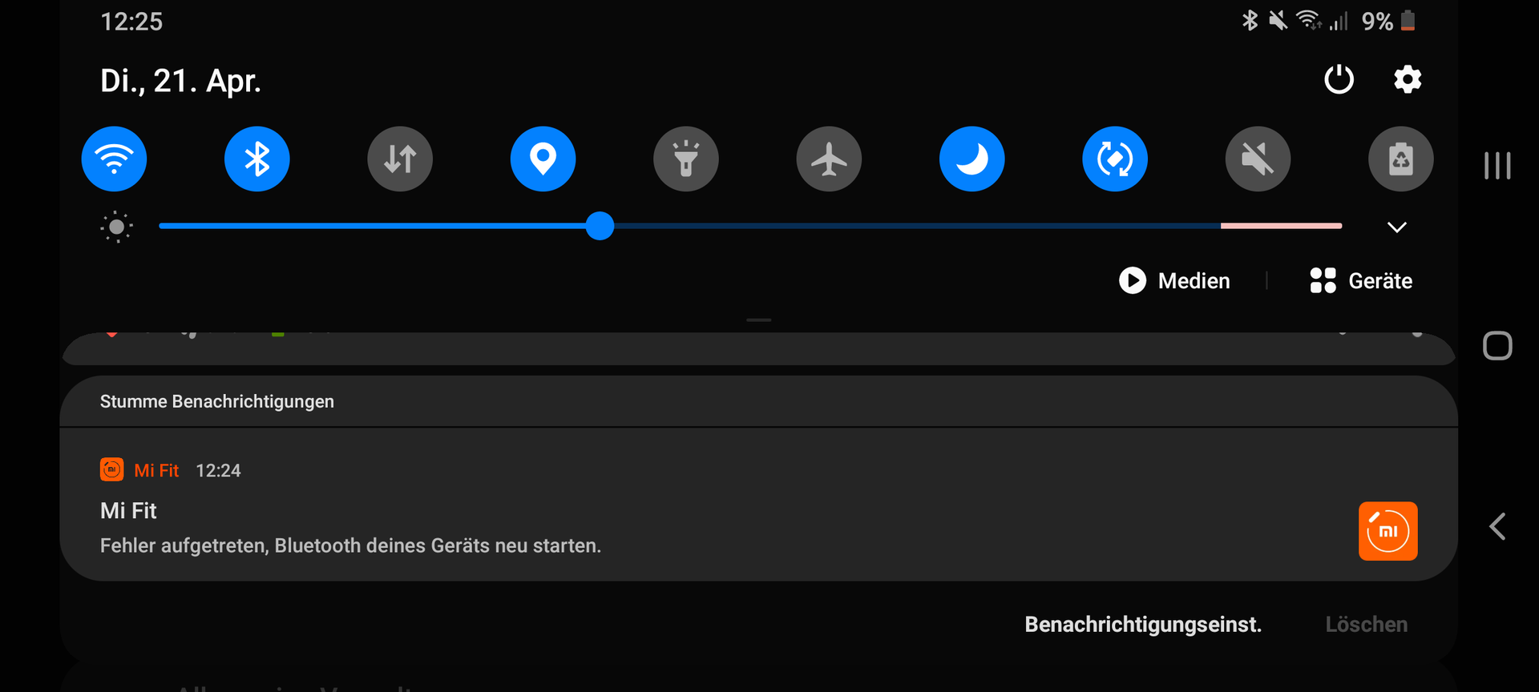Expand the collapsed notification card above
The width and height of the screenshot is (1539, 692).
click(758, 348)
